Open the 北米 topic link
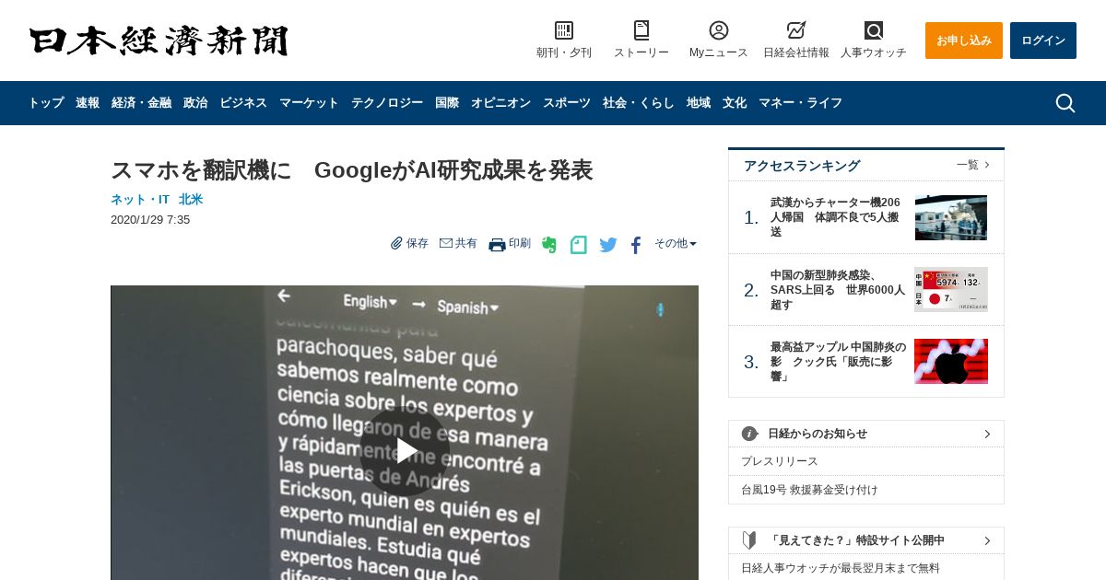 191,199
